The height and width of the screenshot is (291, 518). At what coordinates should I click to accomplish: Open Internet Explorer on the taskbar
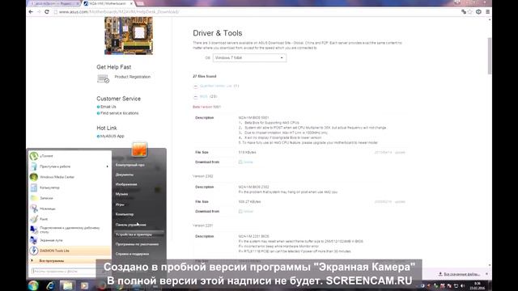point(50,285)
